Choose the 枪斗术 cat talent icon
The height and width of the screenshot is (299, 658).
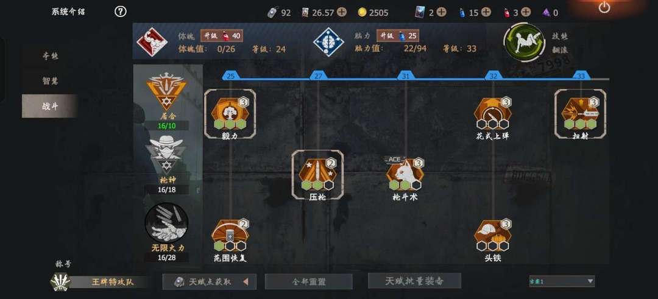click(405, 174)
